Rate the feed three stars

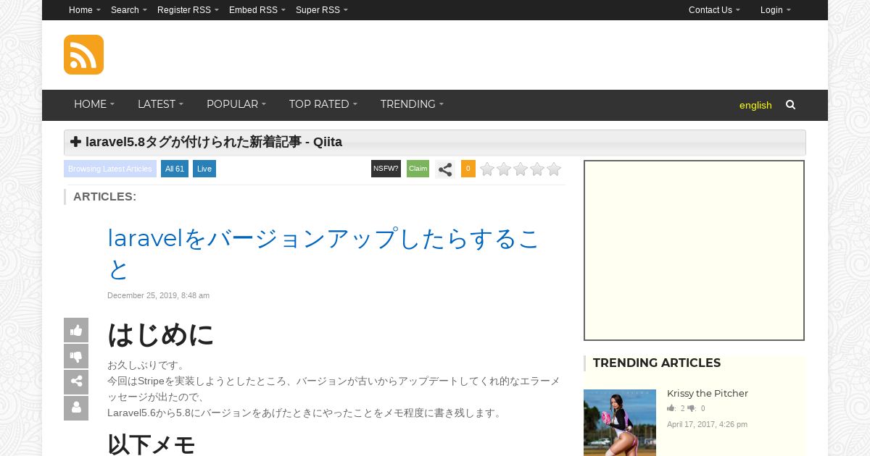pyautogui.click(x=521, y=169)
